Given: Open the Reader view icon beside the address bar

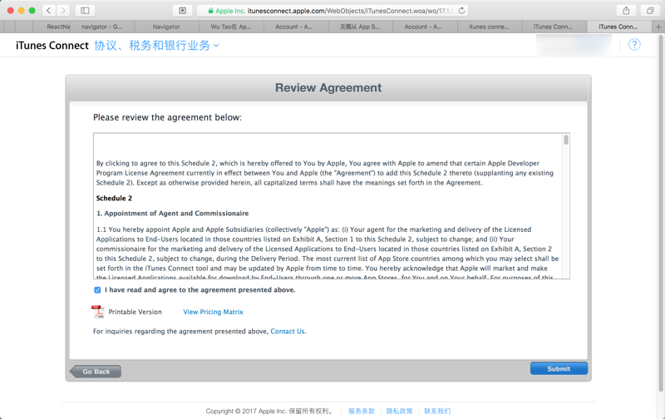Looking at the screenshot, I should click(x=182, y=11).
